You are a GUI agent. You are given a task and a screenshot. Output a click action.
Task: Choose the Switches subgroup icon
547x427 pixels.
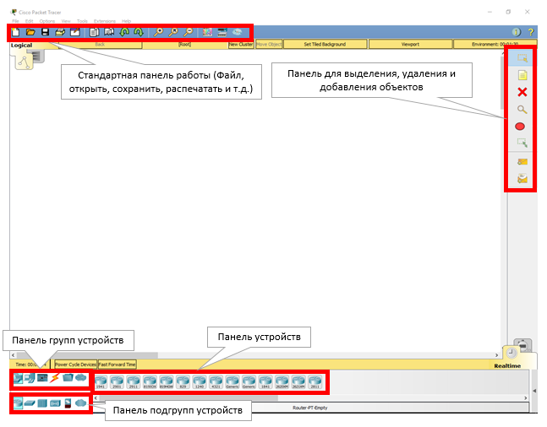(30, 403)
